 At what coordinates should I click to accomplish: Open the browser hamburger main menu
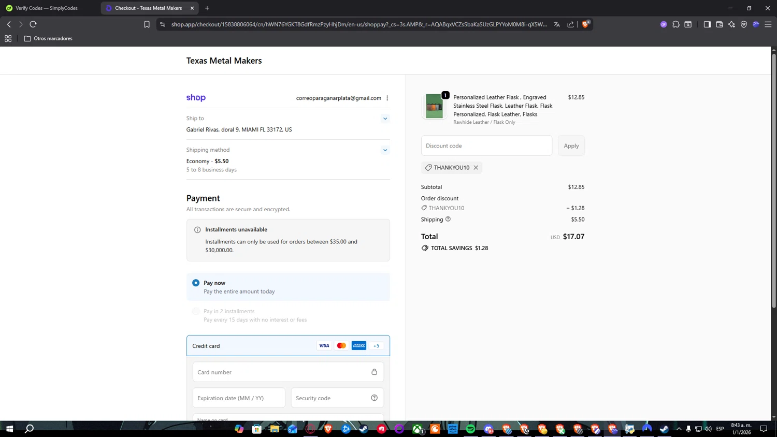pos(768,24)
